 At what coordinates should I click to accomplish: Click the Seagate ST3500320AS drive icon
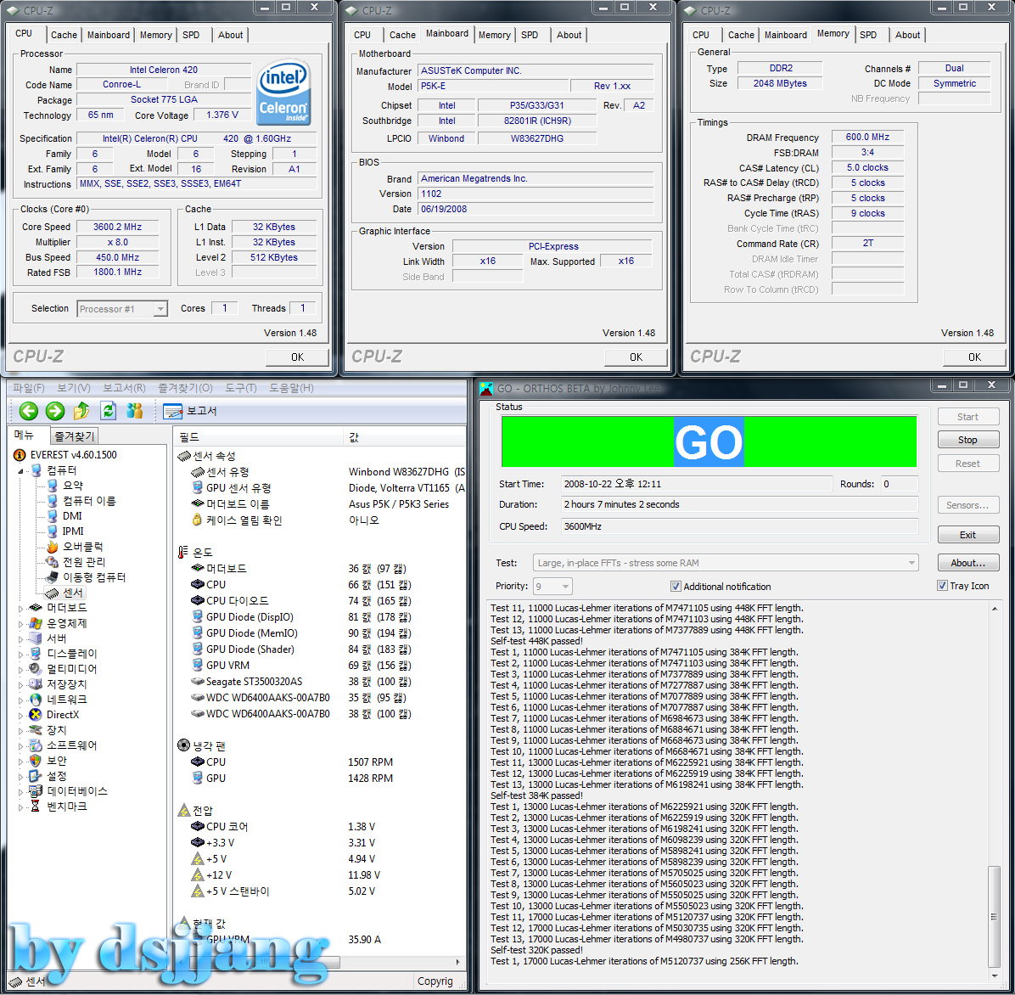click(x=198, y=682)
